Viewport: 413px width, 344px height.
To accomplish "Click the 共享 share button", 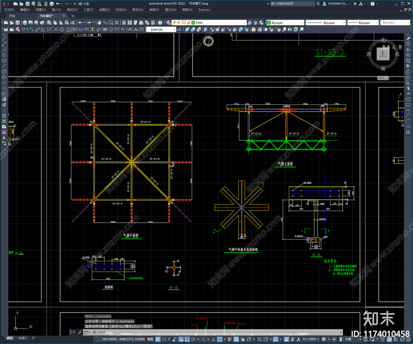I will tap(84, 4).
